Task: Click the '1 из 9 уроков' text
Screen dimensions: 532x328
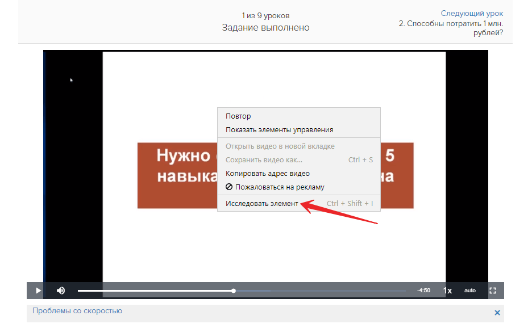Action: coord(265,15)
